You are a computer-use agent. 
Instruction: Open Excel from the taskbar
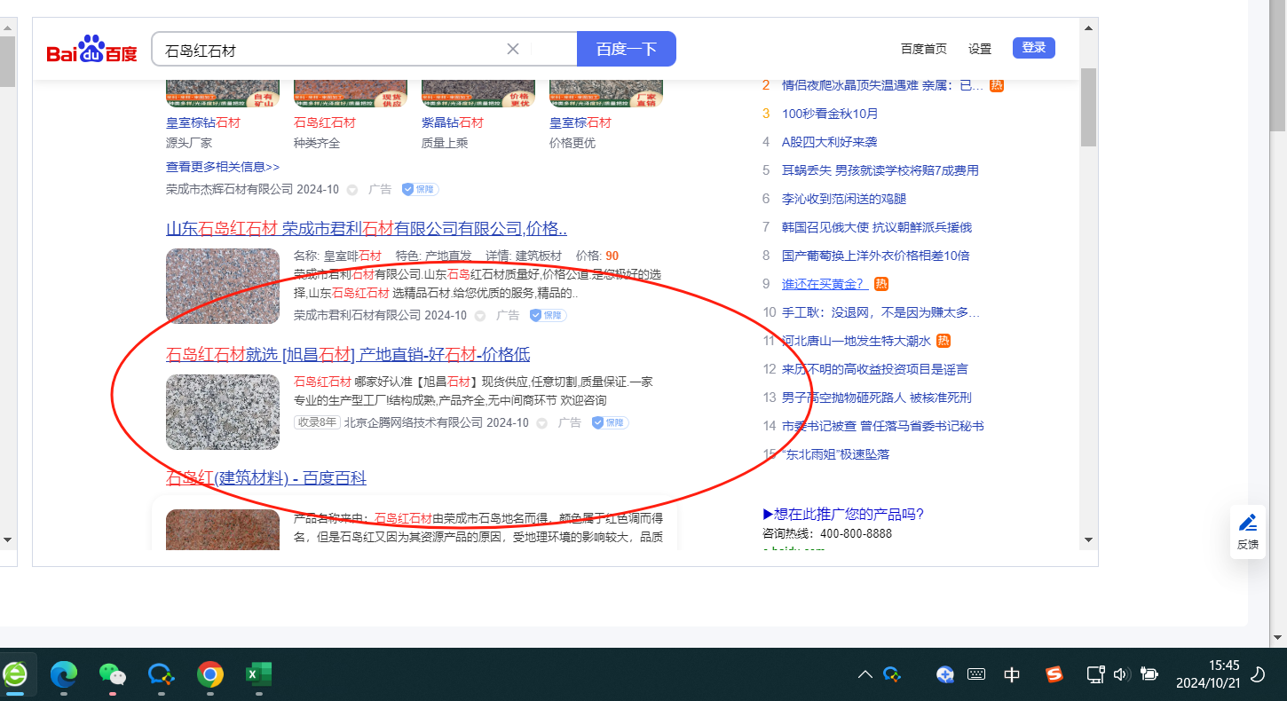[x=258, y=675]
